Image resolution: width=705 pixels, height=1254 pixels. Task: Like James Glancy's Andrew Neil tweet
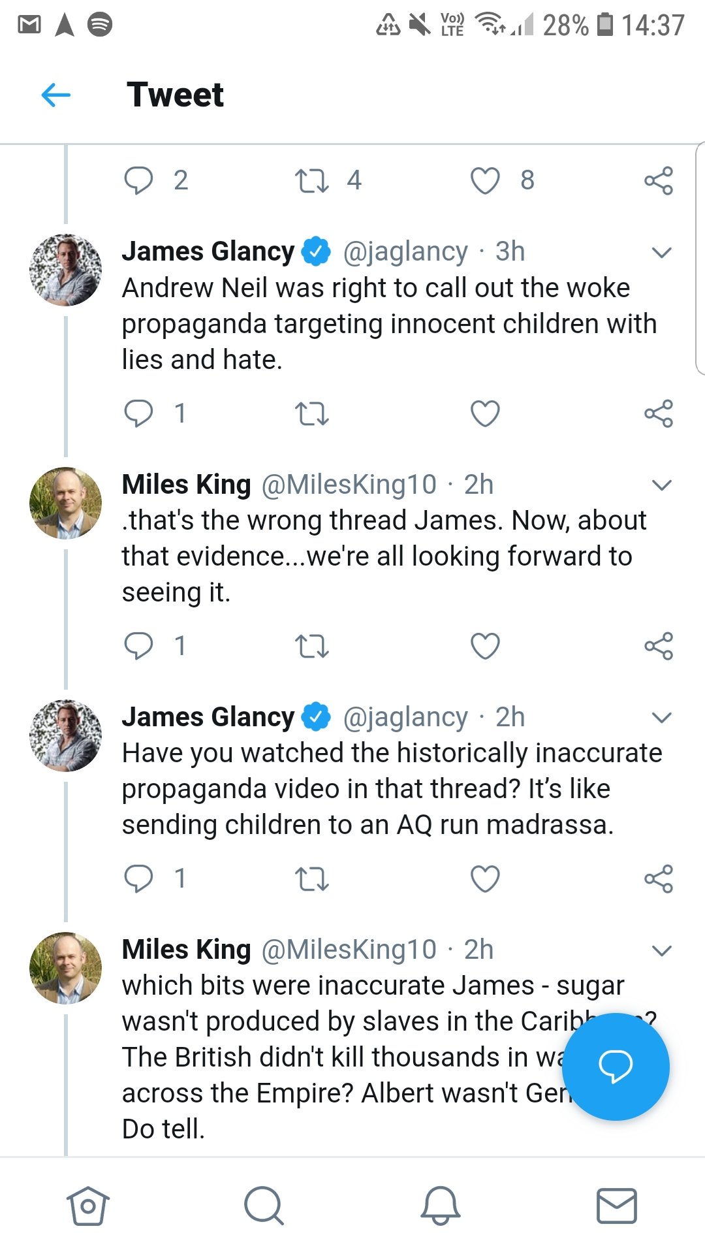click(485, 413)
